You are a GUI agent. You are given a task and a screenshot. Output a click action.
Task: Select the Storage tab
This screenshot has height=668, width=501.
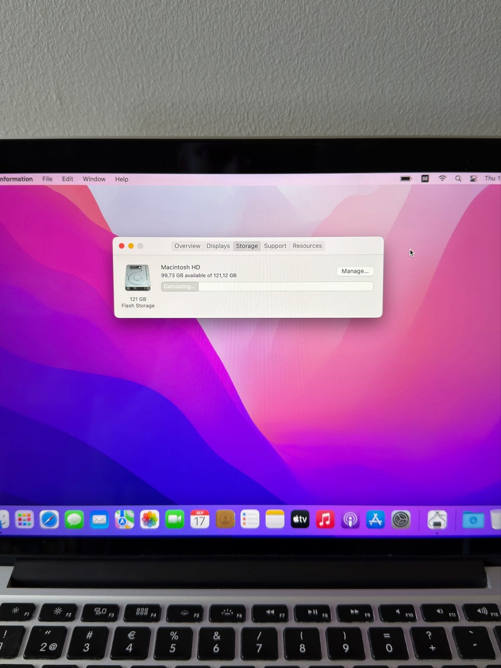pyautogui.click(x=247, y=246)
